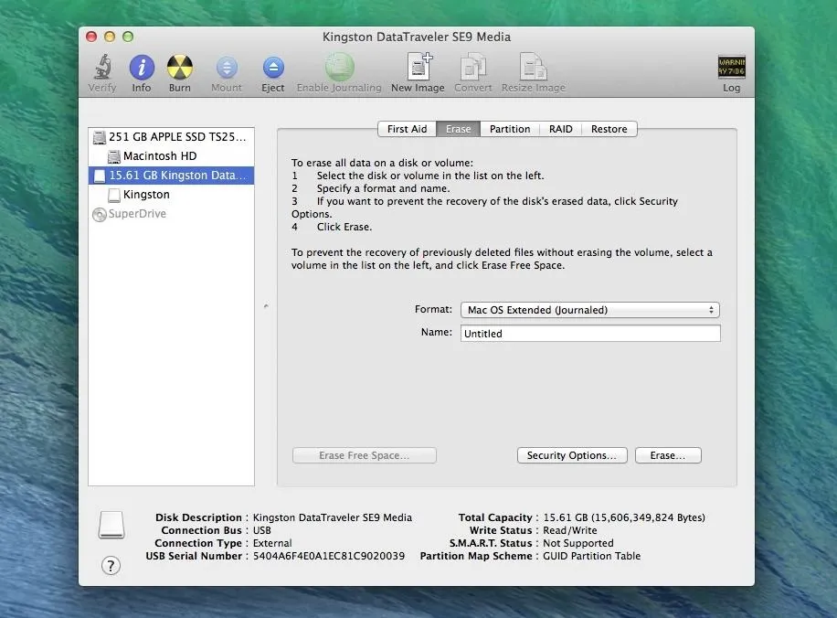Click the Burn disc icon
The width and height of the screenshot is (837, 618).
[x=180, y=69]
